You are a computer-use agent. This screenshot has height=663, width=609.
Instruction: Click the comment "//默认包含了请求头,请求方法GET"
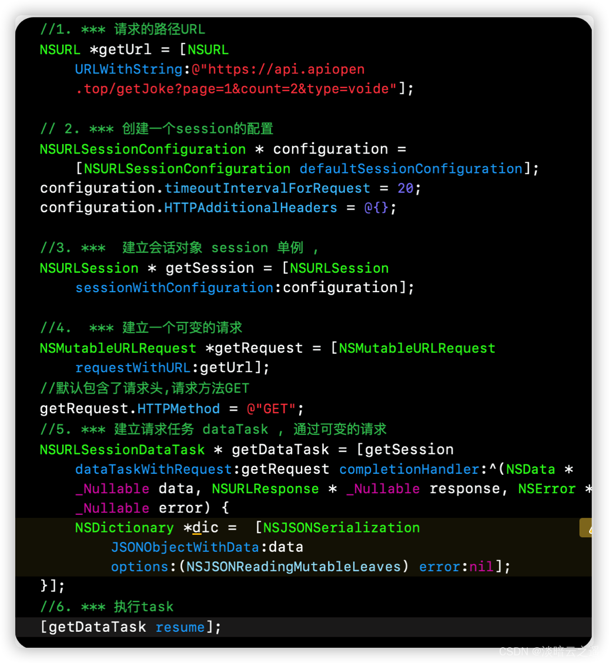[145, 388]
